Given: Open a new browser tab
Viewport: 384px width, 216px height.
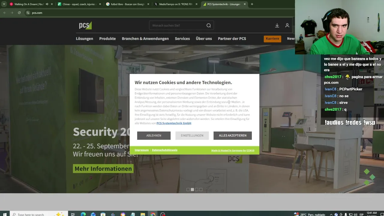Looking at the screenshot, I should [x=252, y=4].
